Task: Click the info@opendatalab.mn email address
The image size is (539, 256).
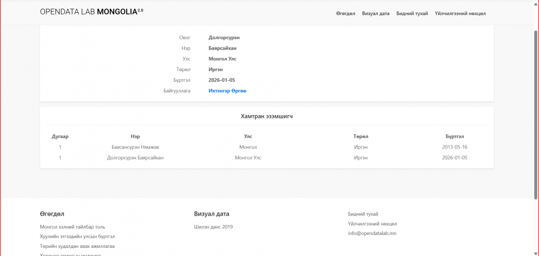Action: [x=372, y=233]
